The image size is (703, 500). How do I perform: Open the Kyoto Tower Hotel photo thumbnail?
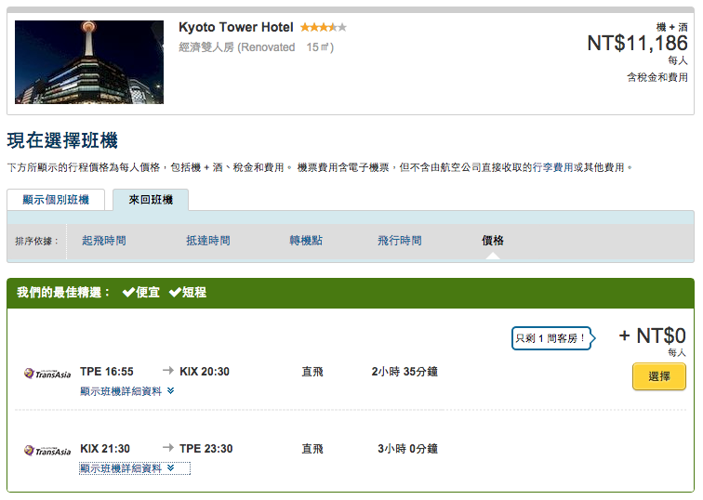click(x=89, y=62)
